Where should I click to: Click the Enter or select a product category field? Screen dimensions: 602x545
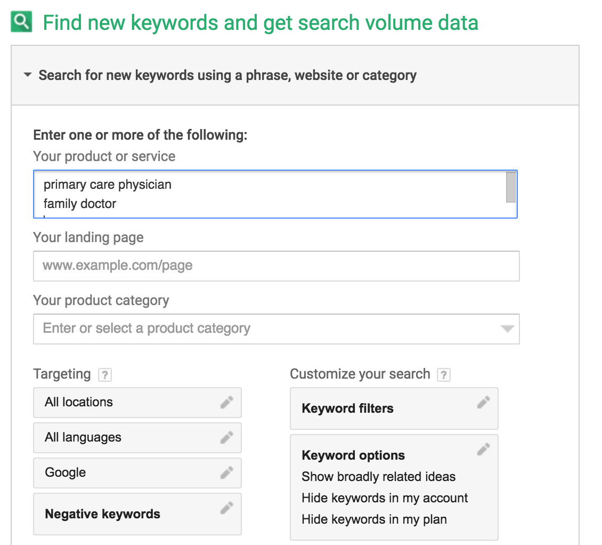[276, 329]
